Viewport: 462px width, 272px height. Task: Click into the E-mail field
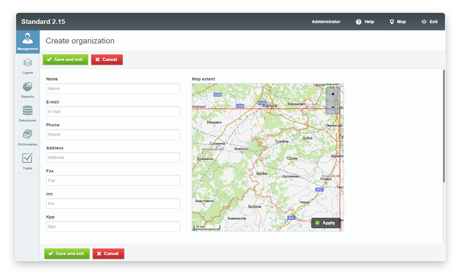[113, 112]
